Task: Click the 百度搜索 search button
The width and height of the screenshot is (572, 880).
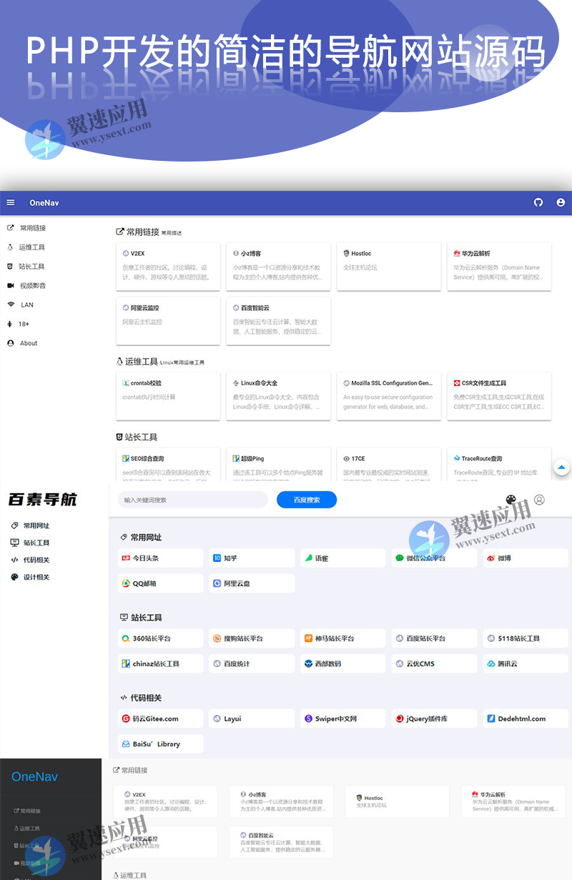Action: point(306,500)
